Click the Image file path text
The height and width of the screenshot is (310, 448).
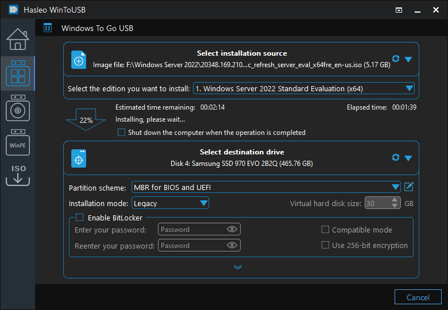tap(241, 65)
